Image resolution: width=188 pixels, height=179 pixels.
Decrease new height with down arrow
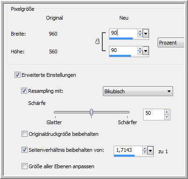[140, 52]
